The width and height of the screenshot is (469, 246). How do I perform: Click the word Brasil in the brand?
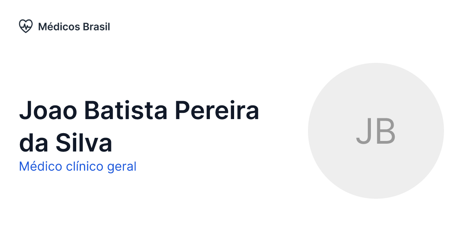coord(97,27)
